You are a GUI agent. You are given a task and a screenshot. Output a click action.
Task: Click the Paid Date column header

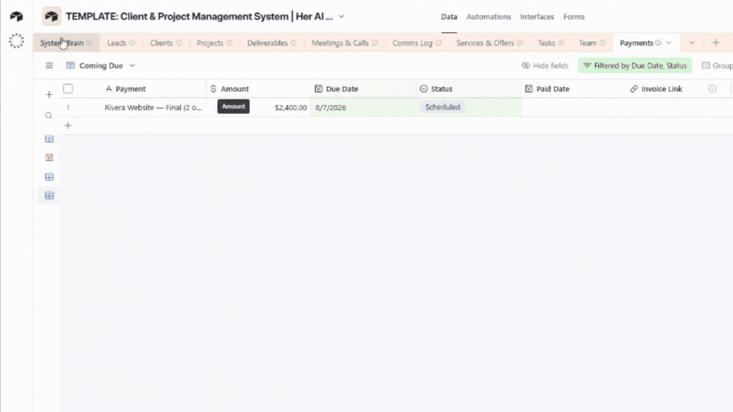(574, 89)
